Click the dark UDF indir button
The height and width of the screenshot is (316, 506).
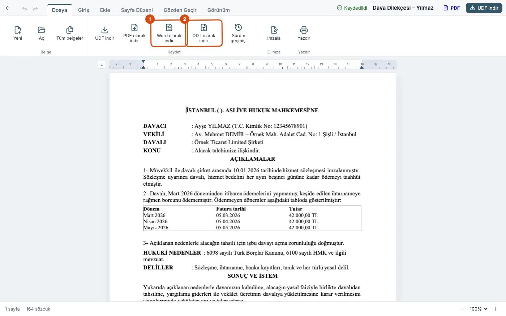tap(484, 8)
